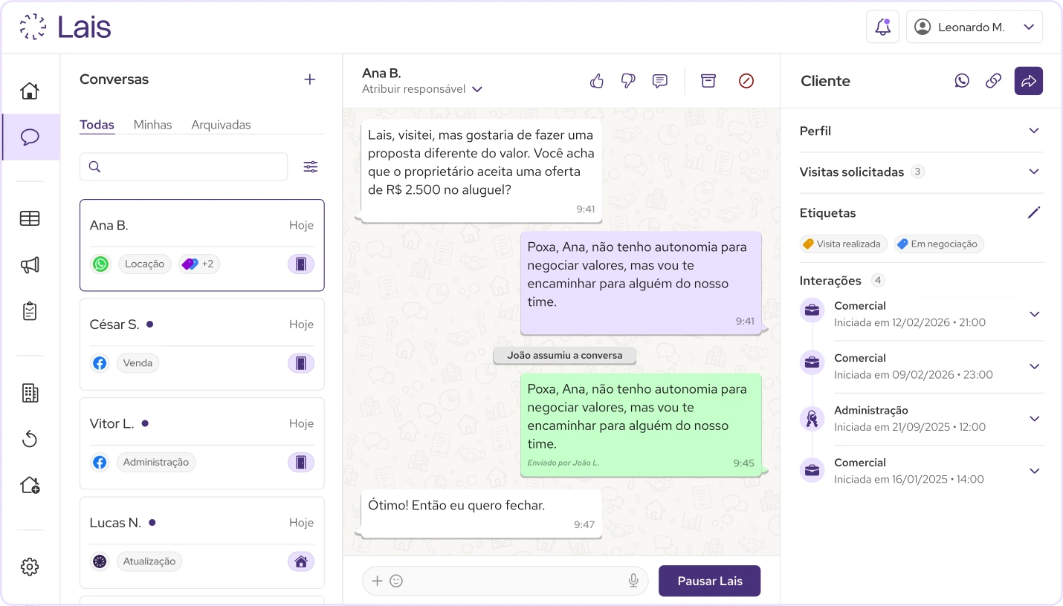Click the red block icon in chat header
Viewport: 1063px width, 606px height.
click(x=746, y=81)
